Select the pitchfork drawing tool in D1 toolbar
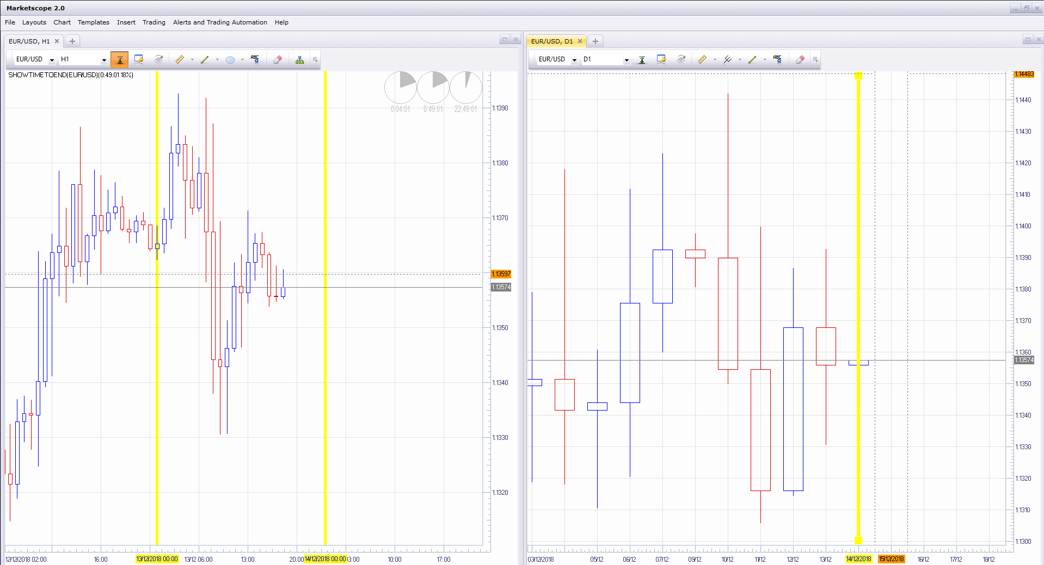Viewport: 1044px width, 565px height. [x=727, y=60]
